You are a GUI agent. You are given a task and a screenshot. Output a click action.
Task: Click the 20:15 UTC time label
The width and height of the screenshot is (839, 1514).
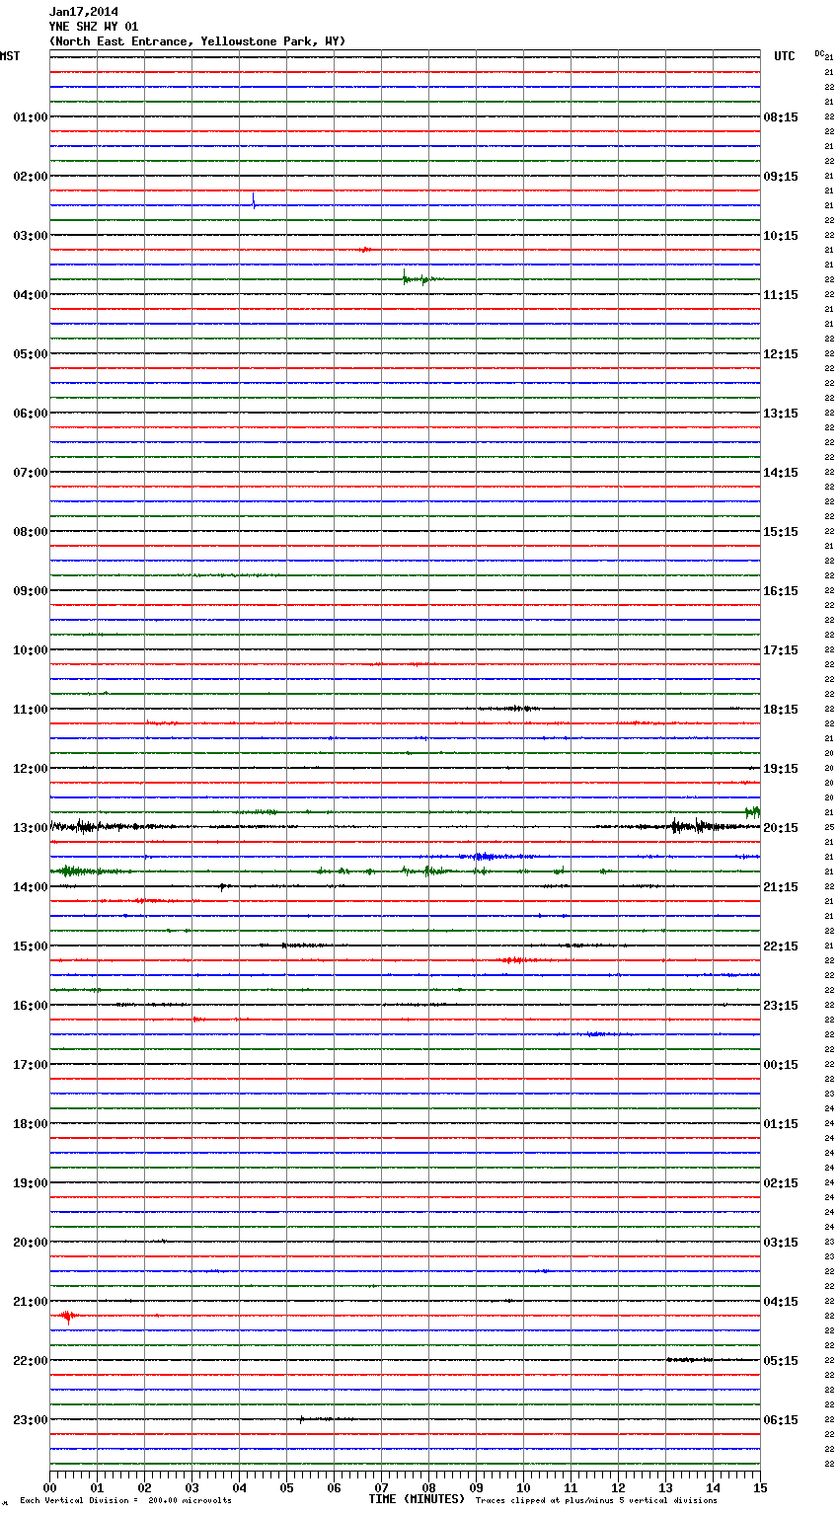pos(781,828)
